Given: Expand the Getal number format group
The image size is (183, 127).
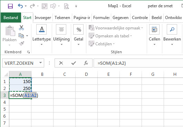Looking at the screenshot, I should (78, 35).
